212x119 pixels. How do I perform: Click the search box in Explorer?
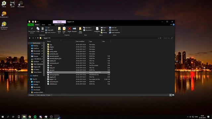coord(168,38)
